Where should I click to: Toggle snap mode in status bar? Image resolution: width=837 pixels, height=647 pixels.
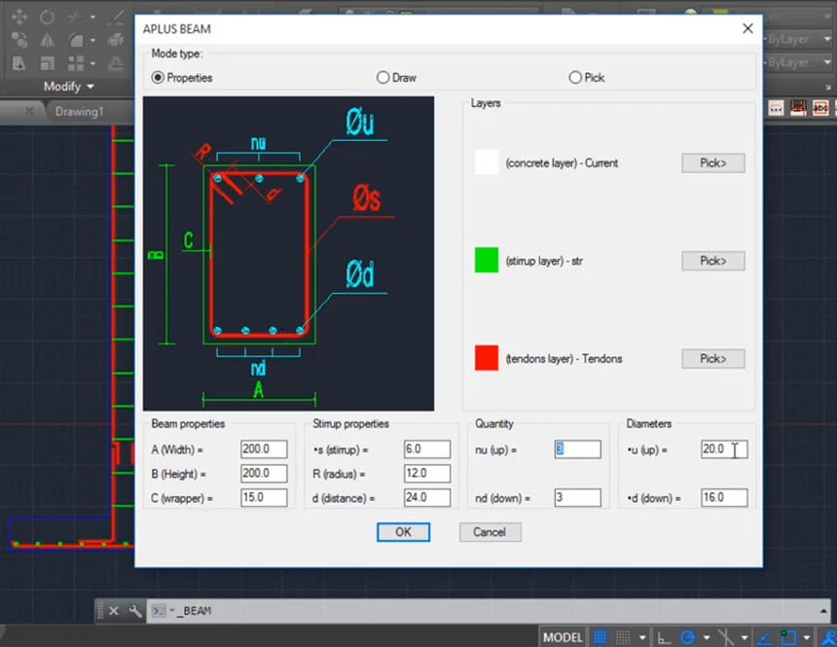(x=623, y=637)
